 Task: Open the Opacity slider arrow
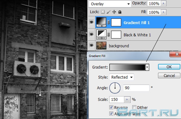point(163,3)
